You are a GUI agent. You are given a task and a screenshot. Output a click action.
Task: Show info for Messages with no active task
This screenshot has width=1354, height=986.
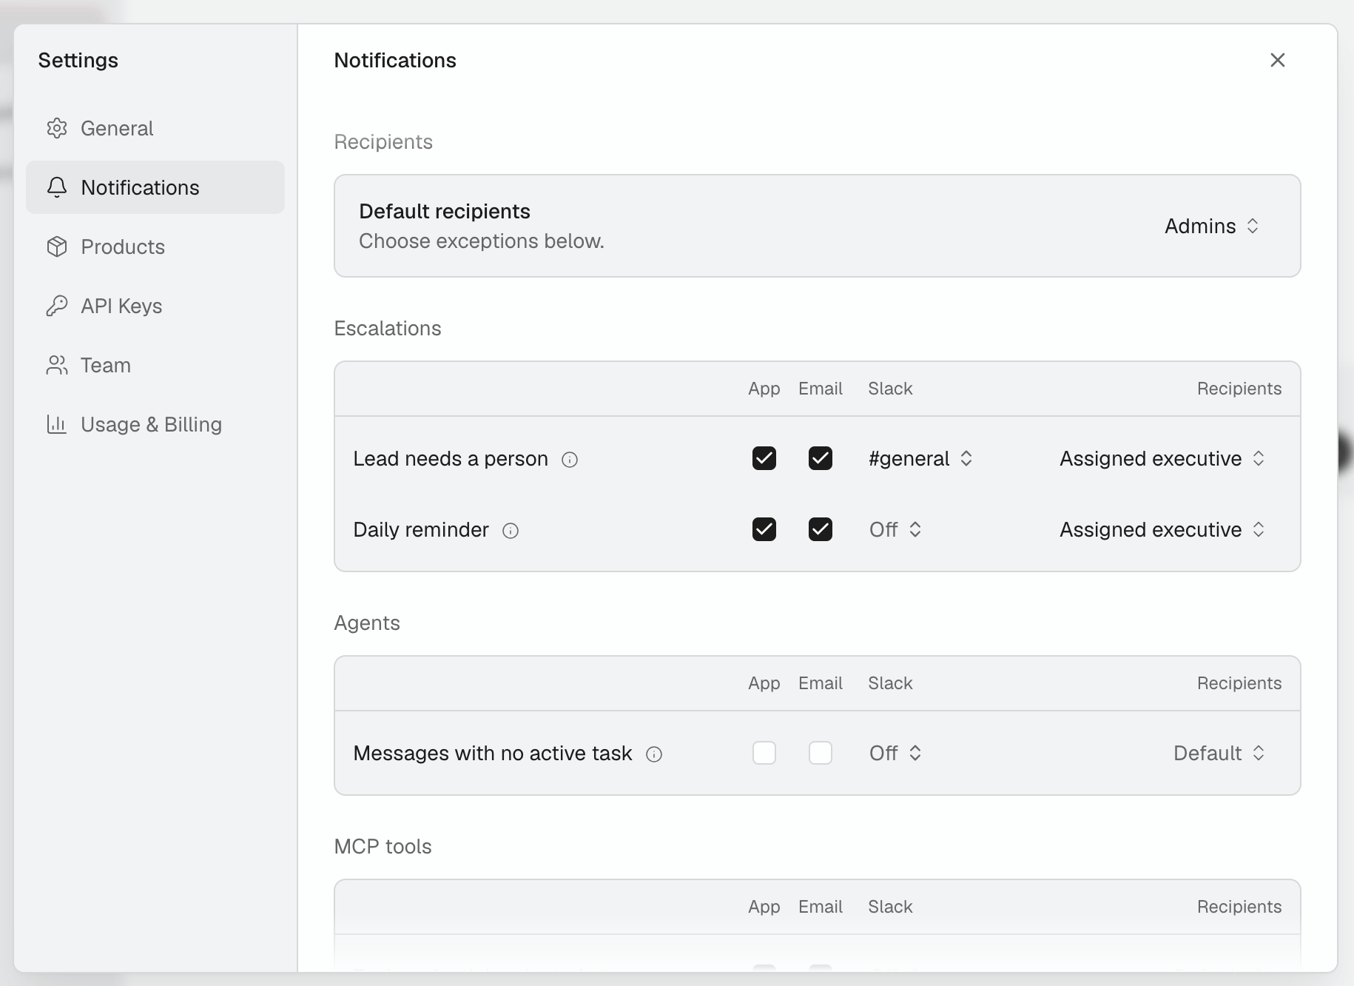[654, 754]
